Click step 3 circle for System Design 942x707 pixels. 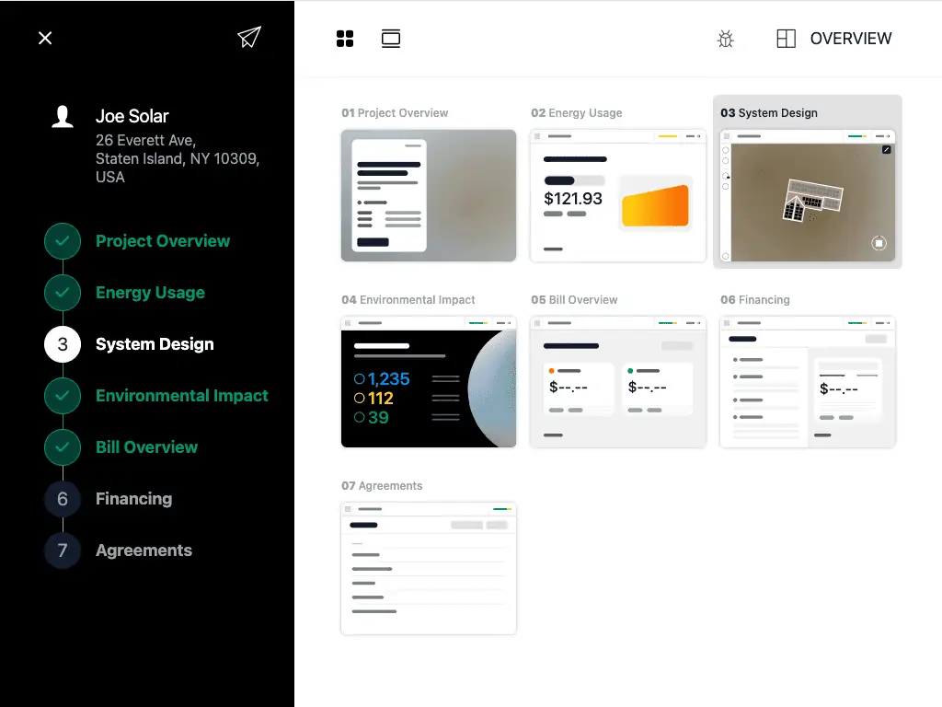63,344
